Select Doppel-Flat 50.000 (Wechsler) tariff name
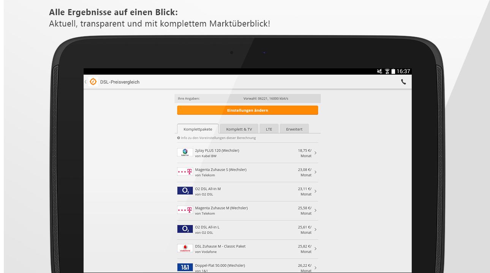The image size is (490, 273). pyautogui.click(x=220, y=265)
